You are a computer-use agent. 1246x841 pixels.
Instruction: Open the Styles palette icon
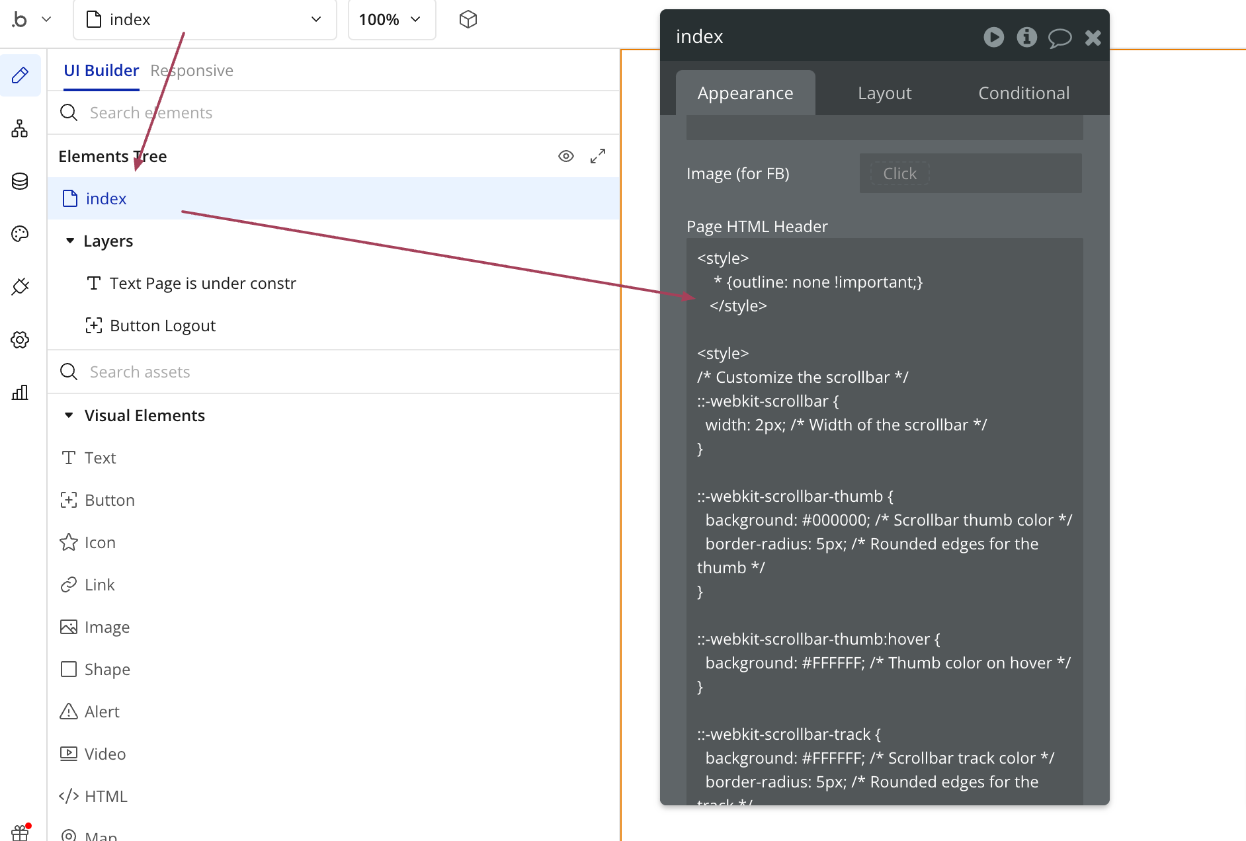[20, 234]
